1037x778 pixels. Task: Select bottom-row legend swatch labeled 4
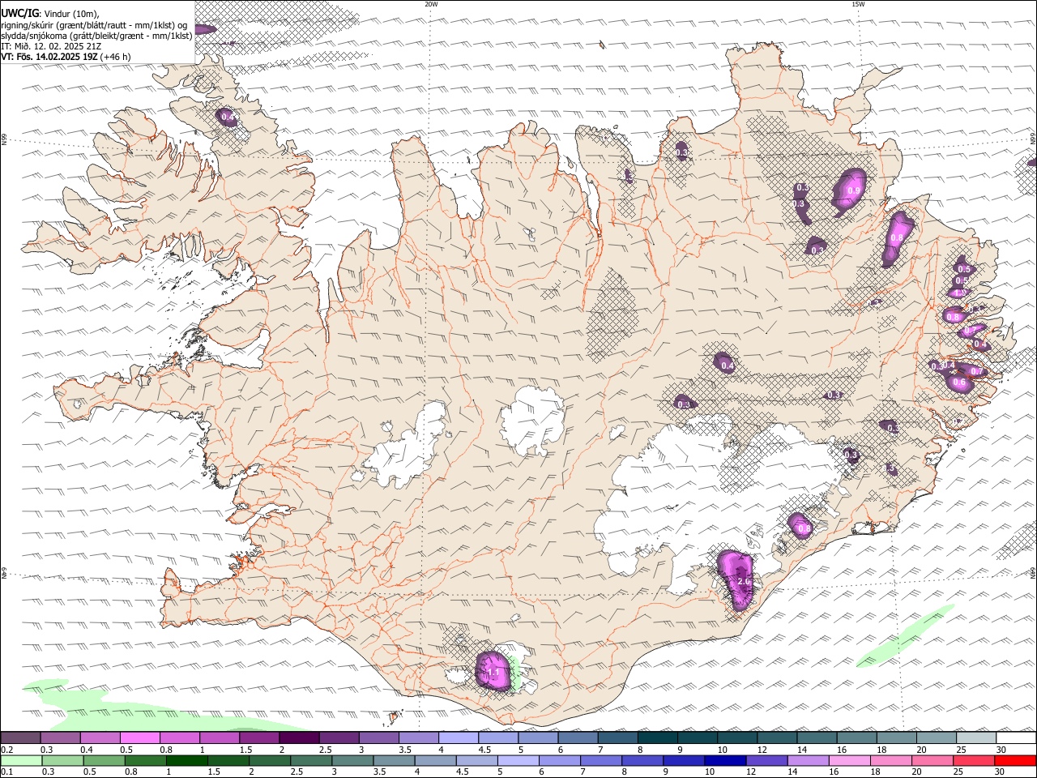pos(436,761)
